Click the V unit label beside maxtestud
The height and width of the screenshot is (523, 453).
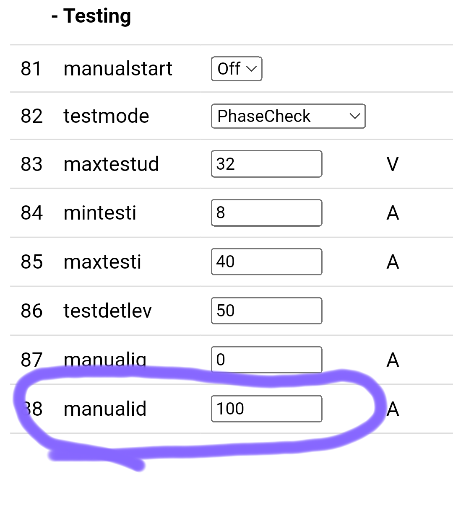coord(393,164)
